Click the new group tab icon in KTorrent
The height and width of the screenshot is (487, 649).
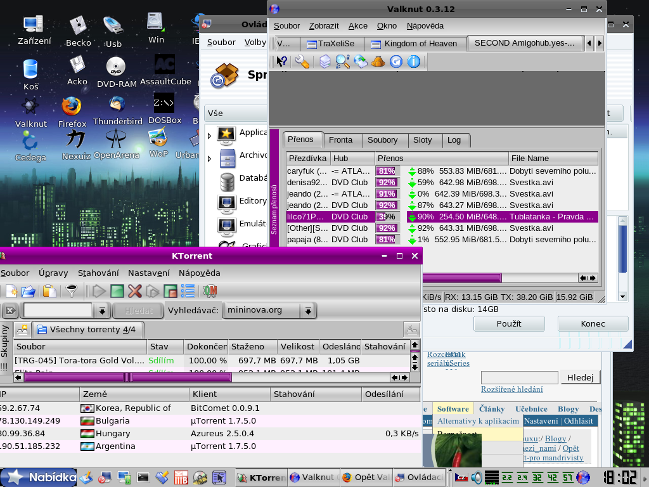click(22, 330)
